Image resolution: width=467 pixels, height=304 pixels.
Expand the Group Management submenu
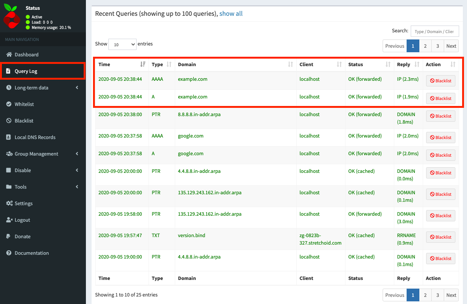click(x=43, y=154)
